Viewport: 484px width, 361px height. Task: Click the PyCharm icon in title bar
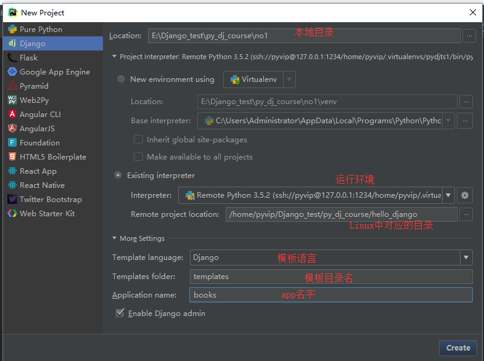(x=13, y=12)
